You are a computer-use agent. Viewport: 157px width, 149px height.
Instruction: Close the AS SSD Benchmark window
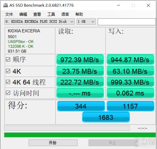click(x=148, y=5)
